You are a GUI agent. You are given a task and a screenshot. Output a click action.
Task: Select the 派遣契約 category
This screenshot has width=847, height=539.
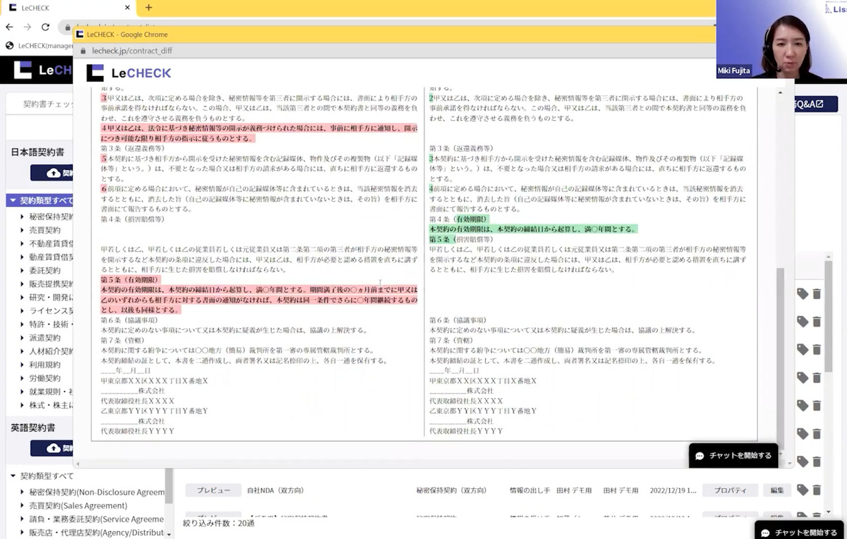44,338
